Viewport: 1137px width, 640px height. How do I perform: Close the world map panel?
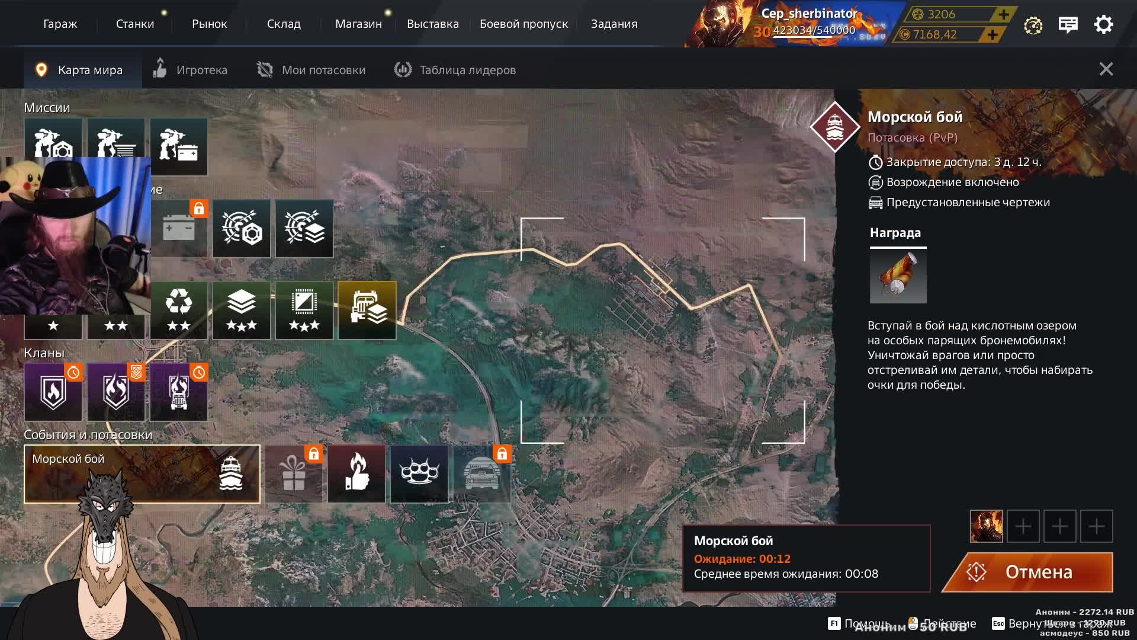[x=1106, y=69]
